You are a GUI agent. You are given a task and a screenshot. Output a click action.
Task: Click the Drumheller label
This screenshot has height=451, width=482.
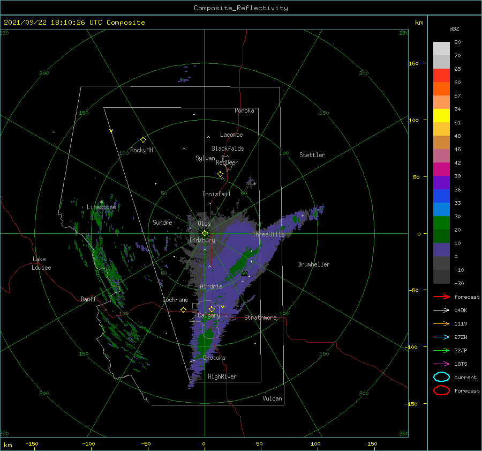point(314,264)
